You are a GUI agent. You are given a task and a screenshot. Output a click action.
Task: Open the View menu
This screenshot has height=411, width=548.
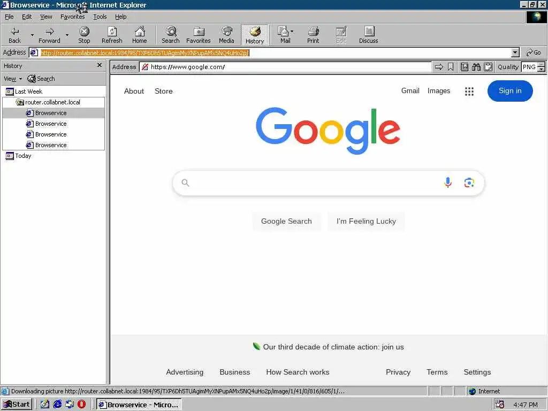[x=46, y=17]
